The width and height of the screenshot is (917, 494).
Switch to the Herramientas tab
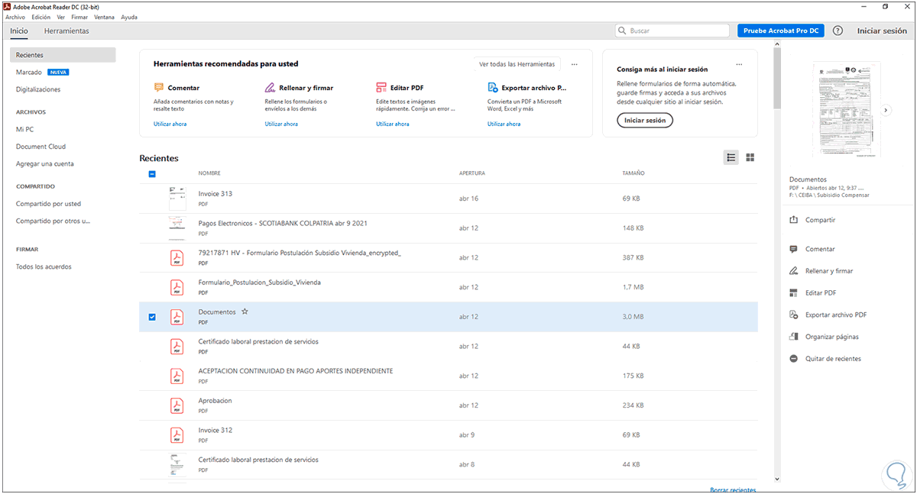(x=66, y=31)
